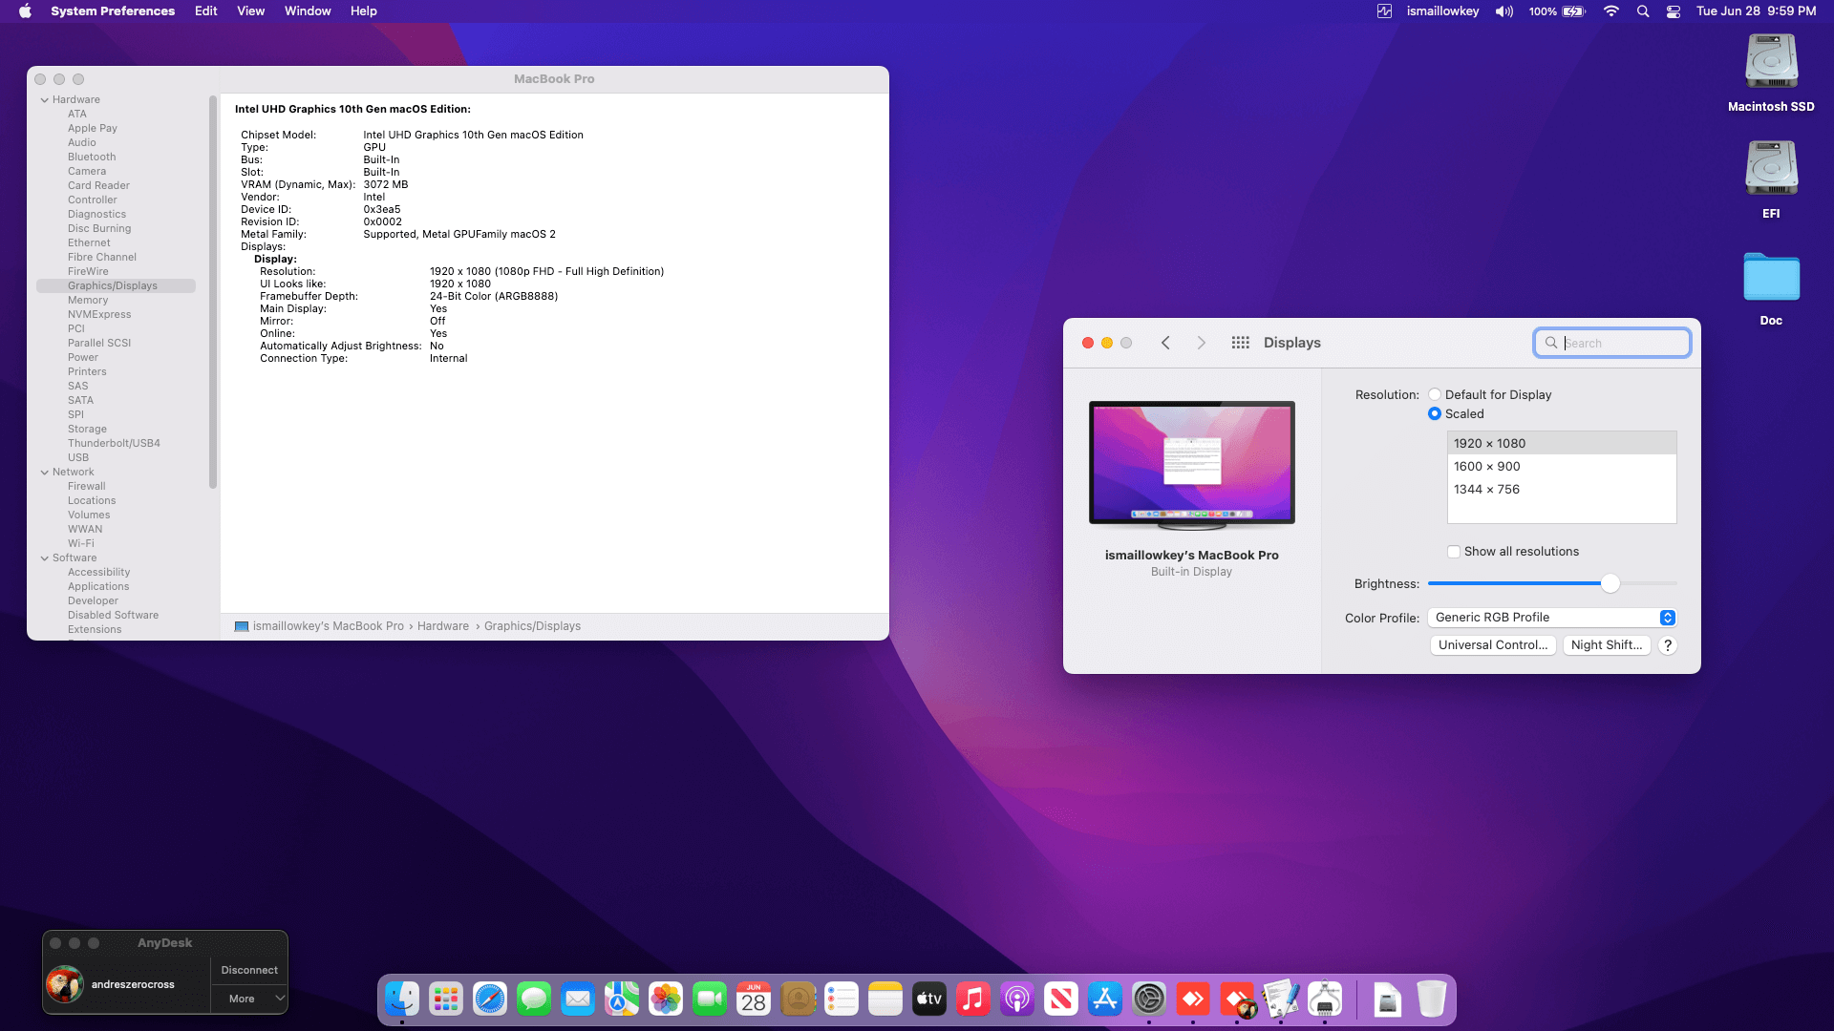Click the Night Shift… button
Screen dimensions: 1834x1031
[1607, 645]
